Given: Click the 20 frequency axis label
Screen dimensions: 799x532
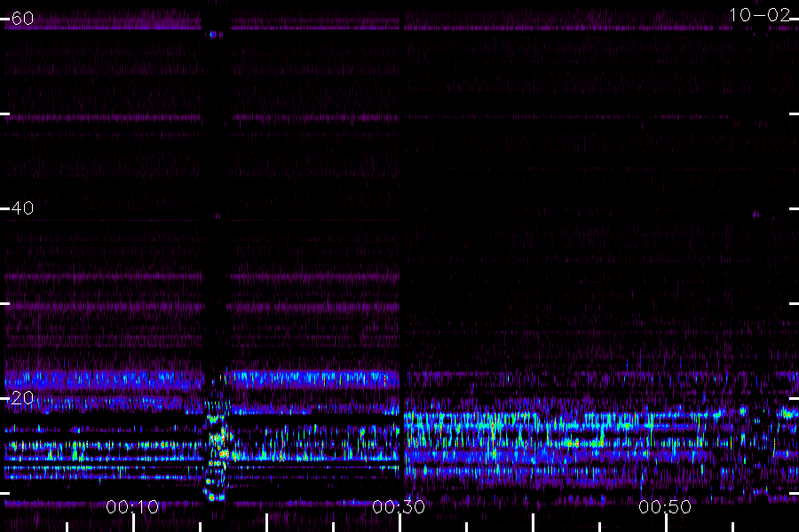Looking at the screenshot, I should [x=22, y=397].
